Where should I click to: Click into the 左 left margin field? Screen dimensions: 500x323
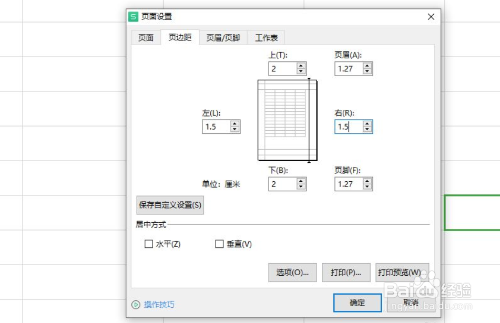pos(216,127)
